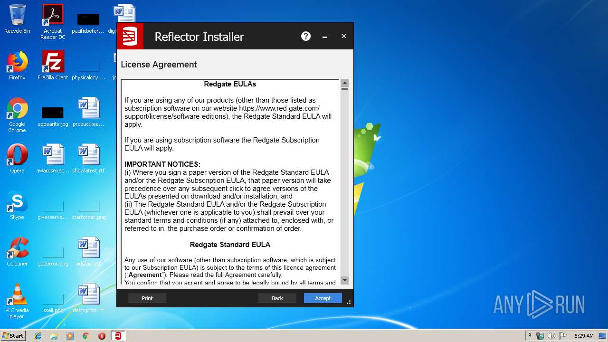This screenshot has height=342, width=608.
Task: Click the License Agreement page title
Action: [159, 65]
